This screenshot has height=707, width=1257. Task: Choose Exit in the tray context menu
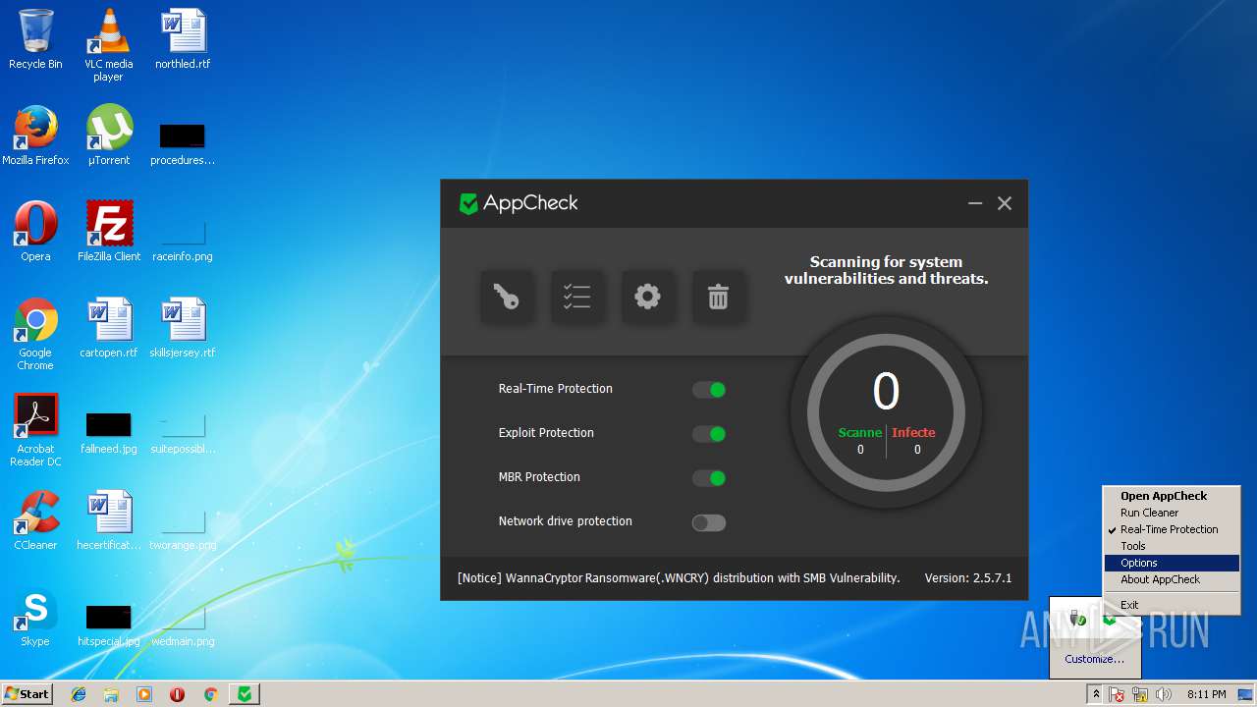coord(1172,605)
